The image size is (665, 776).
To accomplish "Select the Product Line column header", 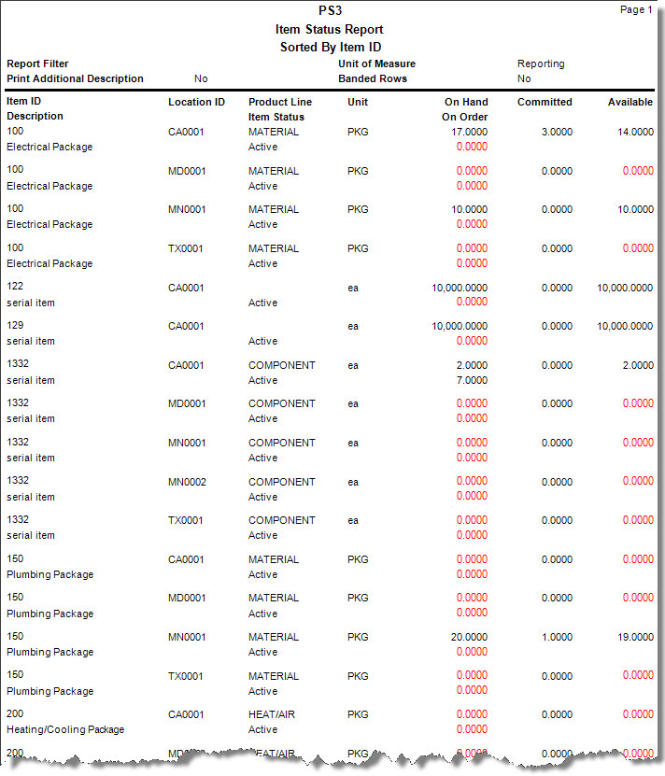I will tap(280, 102).
